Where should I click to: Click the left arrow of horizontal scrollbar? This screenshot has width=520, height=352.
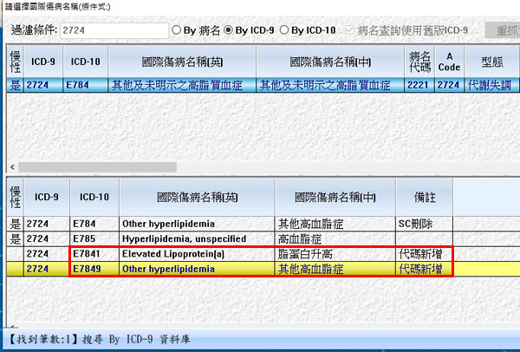(x=11, y=166)
